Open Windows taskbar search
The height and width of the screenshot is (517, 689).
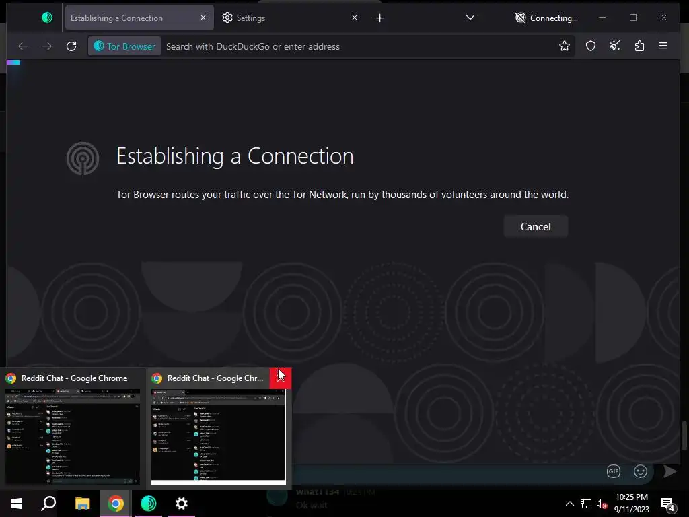pos(48,504)
